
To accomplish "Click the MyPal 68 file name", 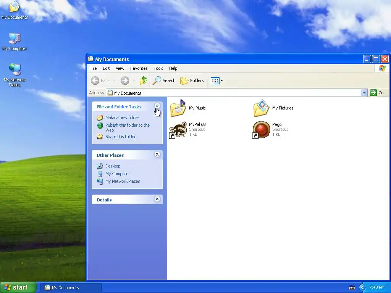I will click(197, 124).
